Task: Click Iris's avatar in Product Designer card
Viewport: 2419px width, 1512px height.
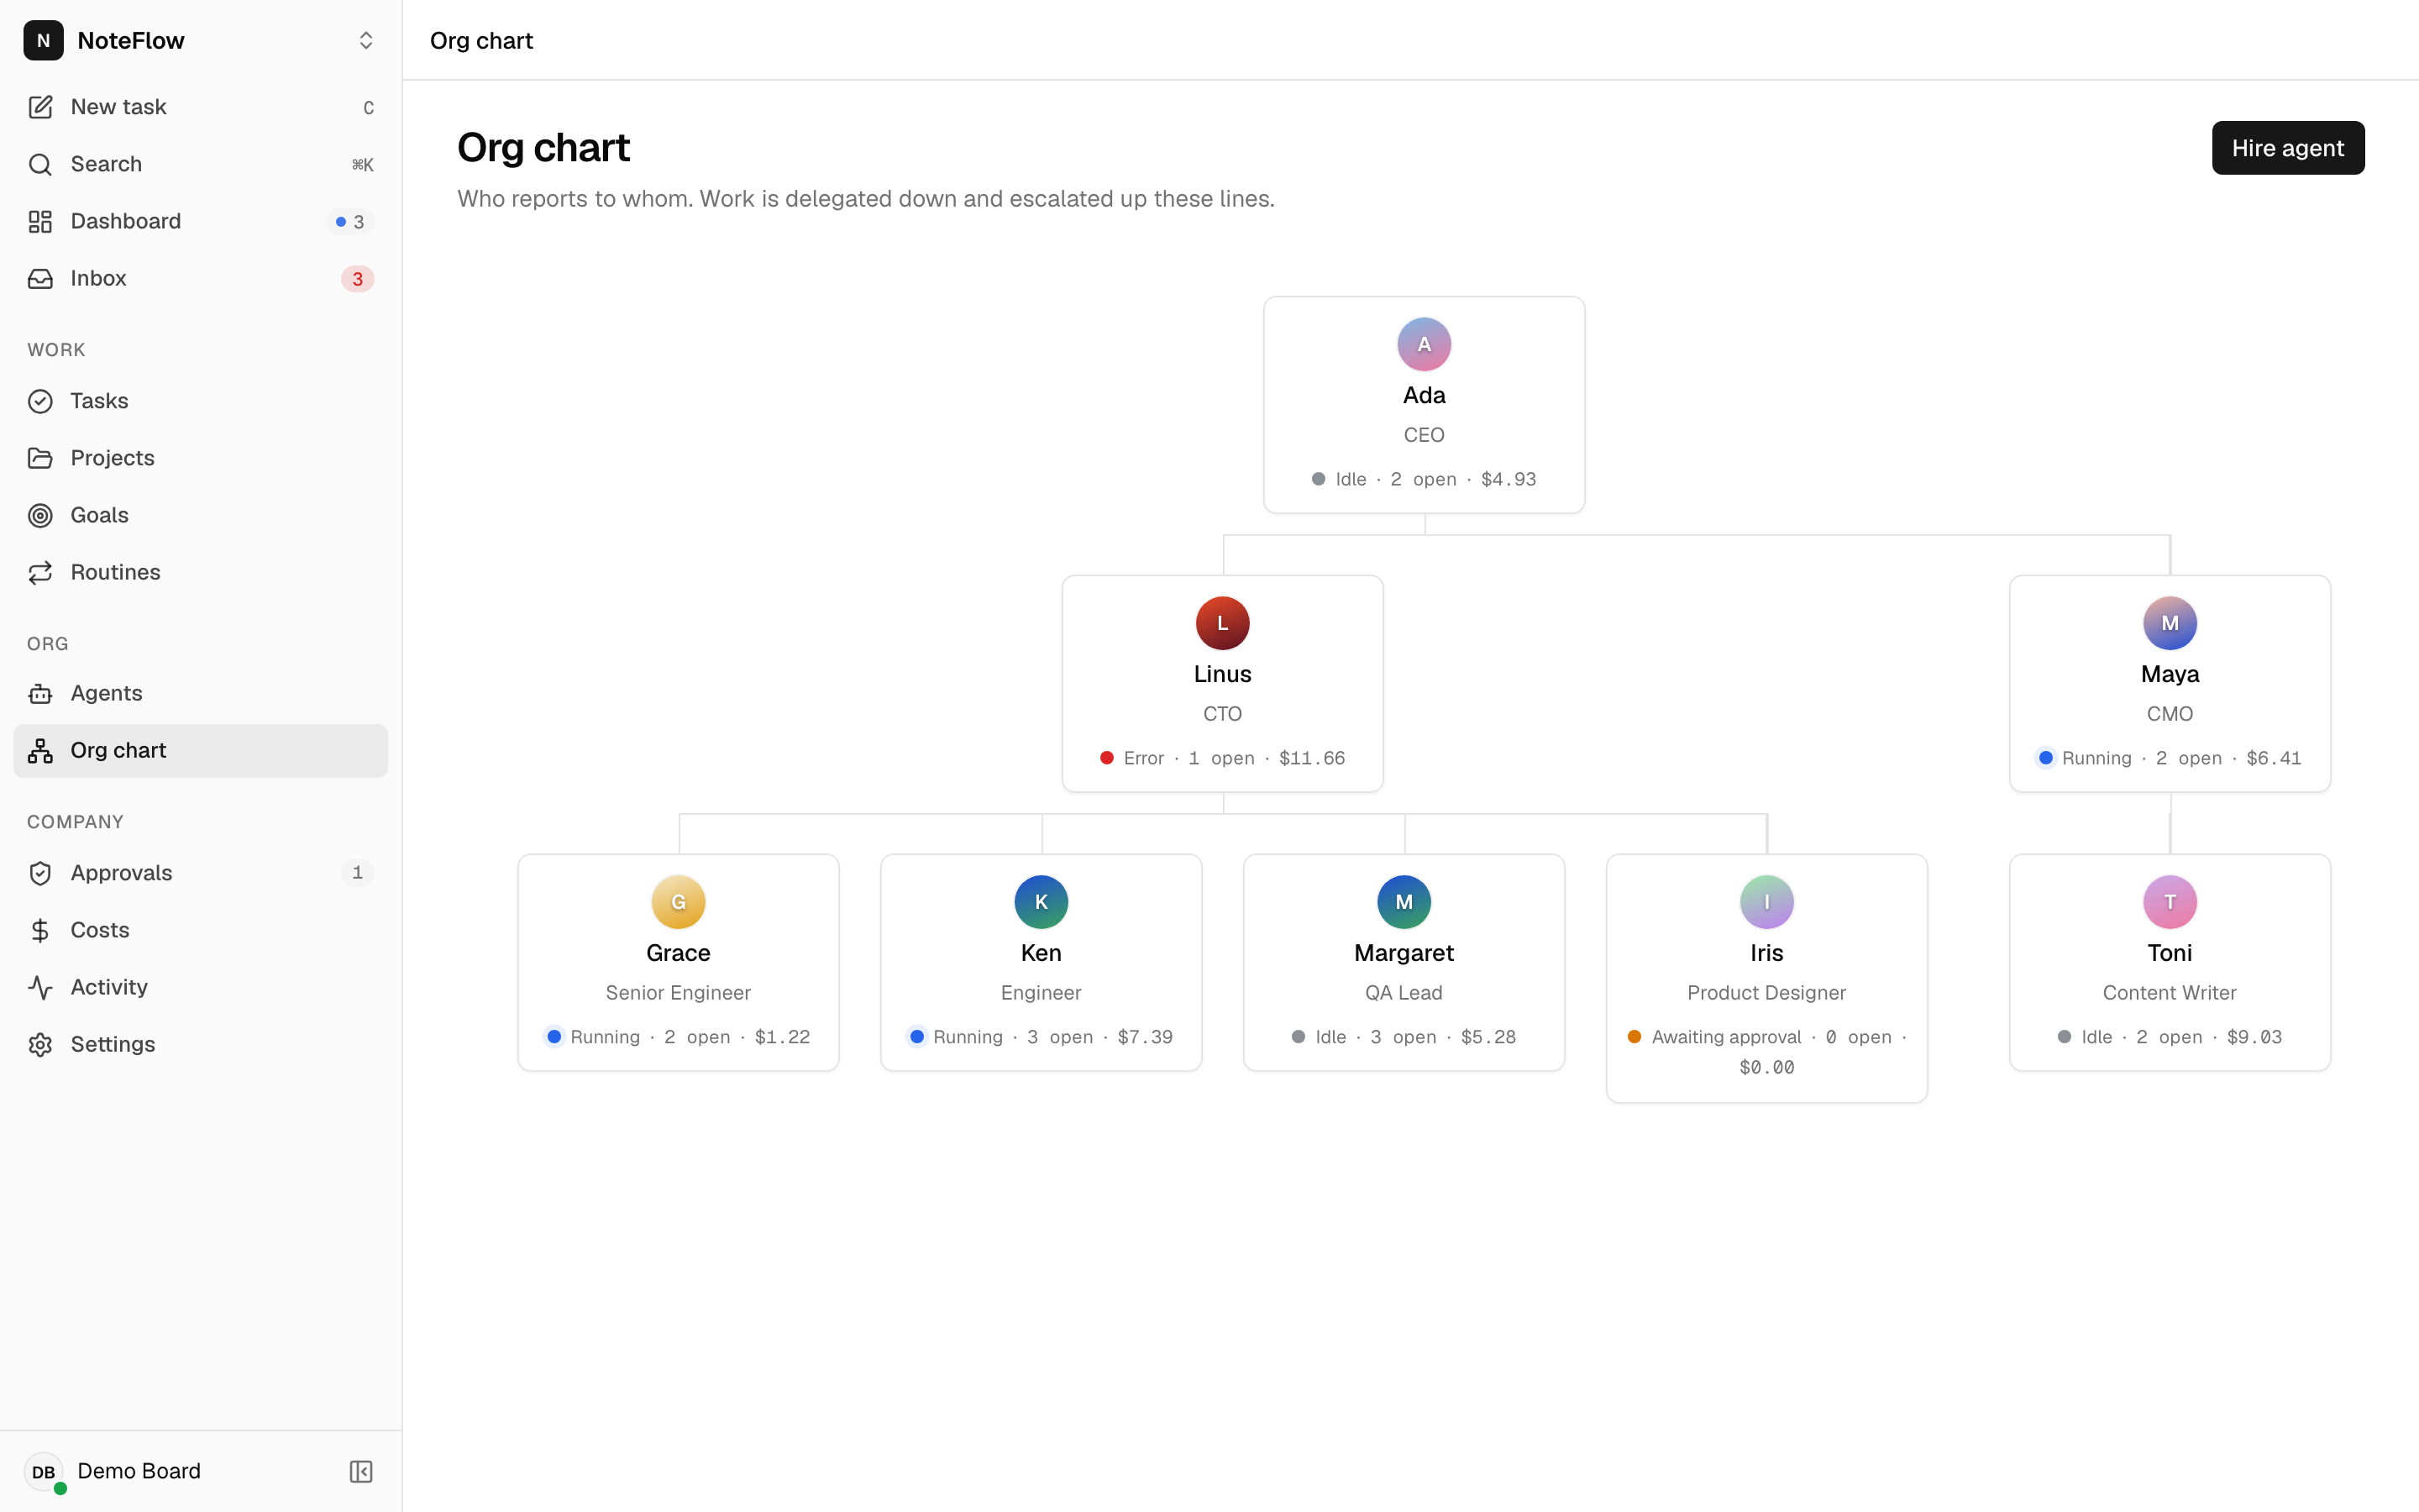Action: click(x=1766, y=902)
